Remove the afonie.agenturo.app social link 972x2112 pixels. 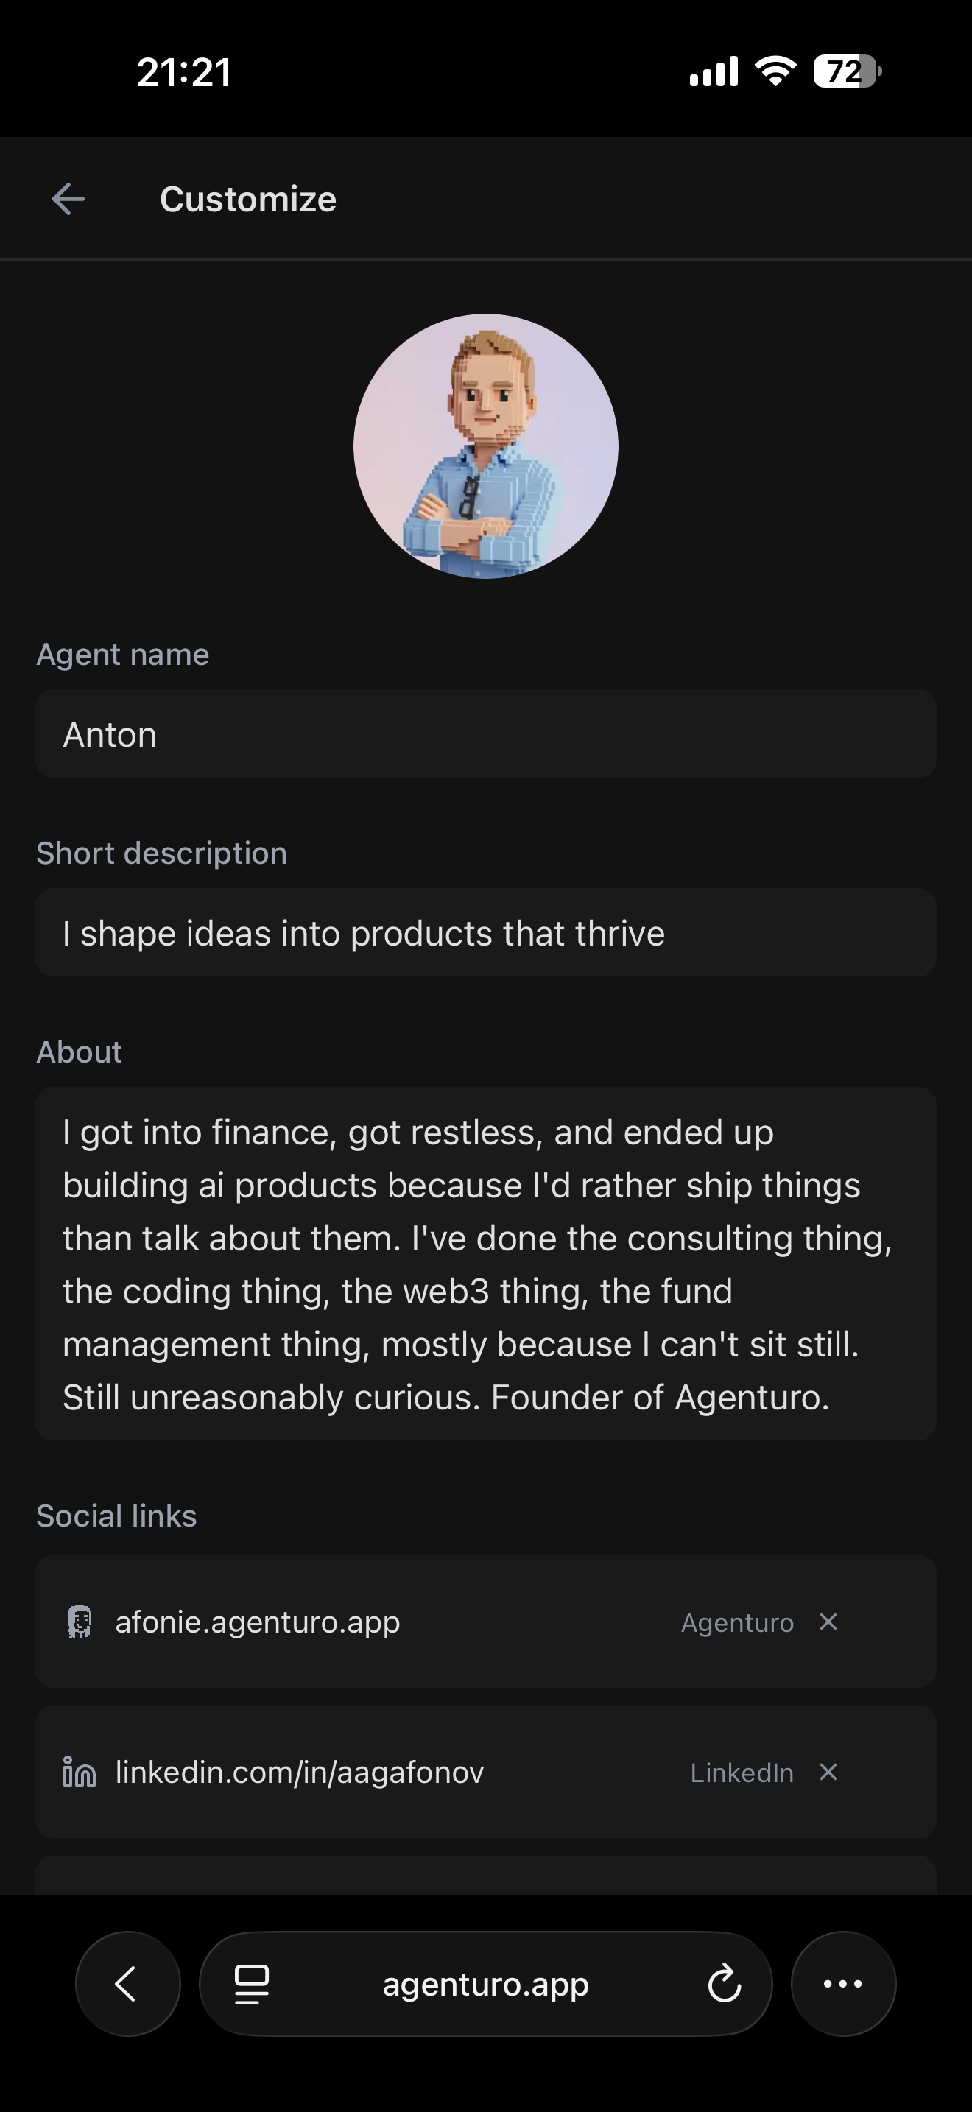tap(828, 1622)
